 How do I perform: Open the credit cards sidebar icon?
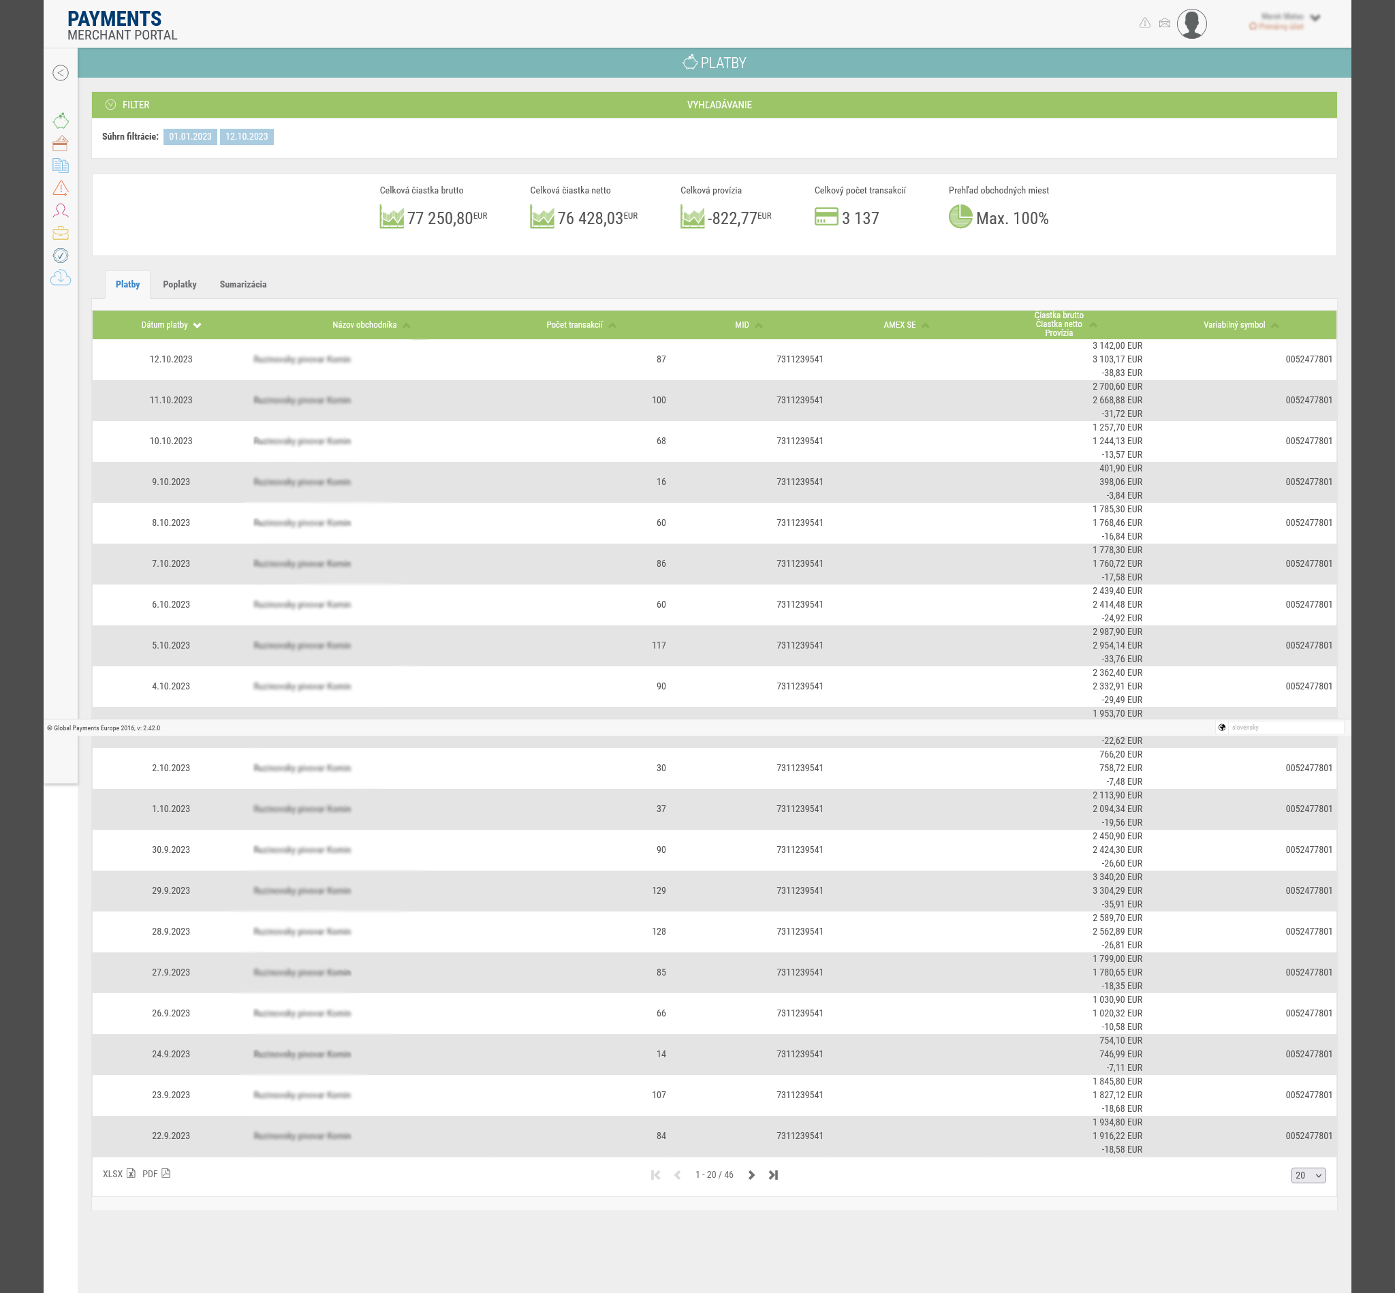(61, 144)
